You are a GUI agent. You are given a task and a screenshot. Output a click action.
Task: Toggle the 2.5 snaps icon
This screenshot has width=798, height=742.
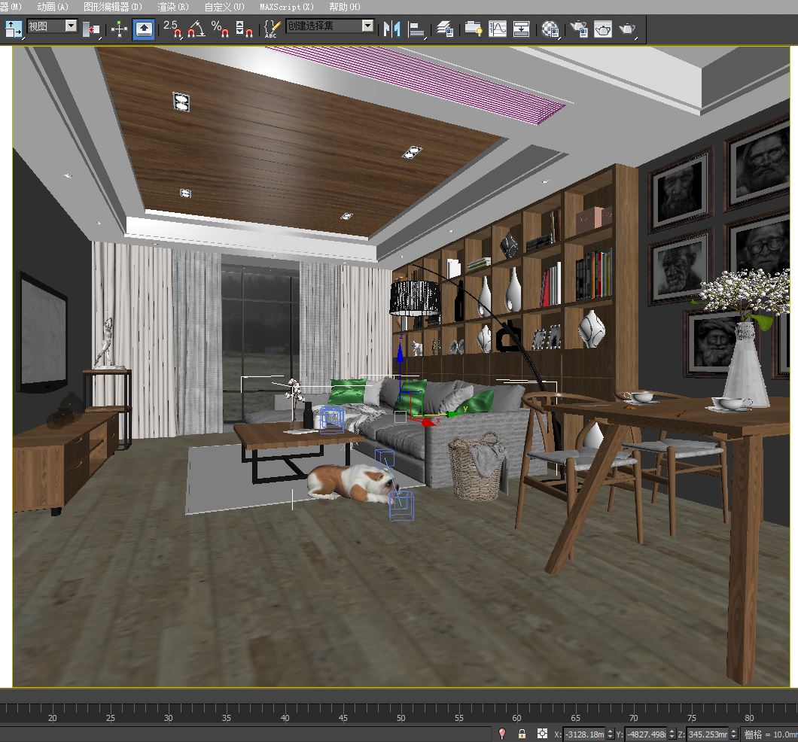point(172,29)
